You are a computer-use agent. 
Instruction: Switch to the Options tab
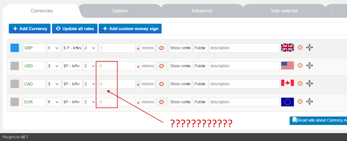click(x=120, y=11)
